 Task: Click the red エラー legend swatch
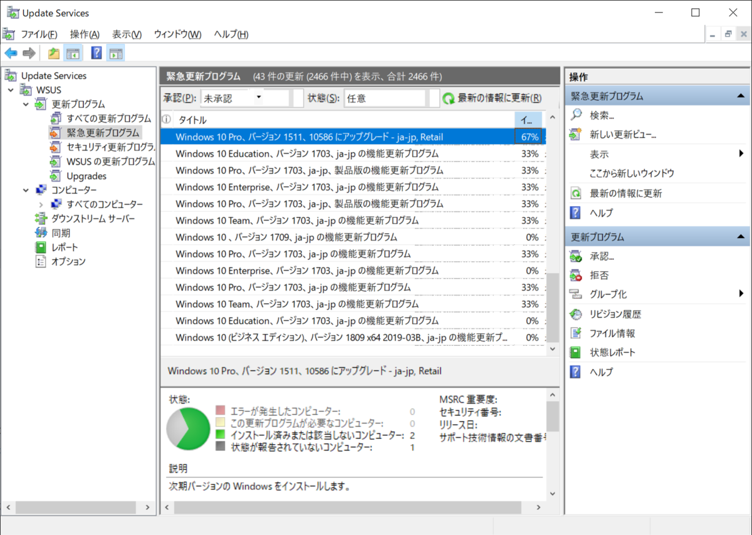(220, 410)
